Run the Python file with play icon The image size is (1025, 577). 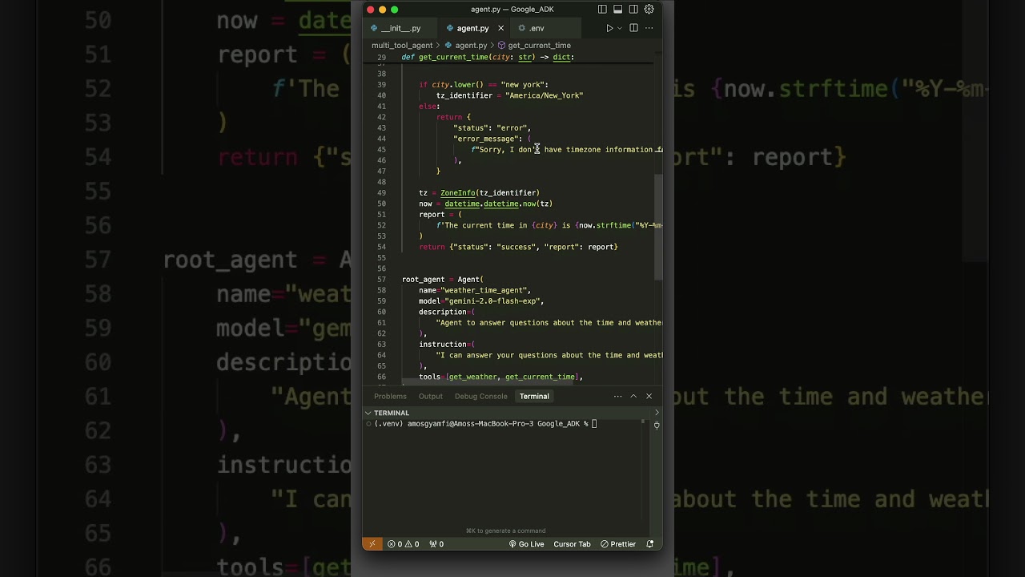coord(609,28)
